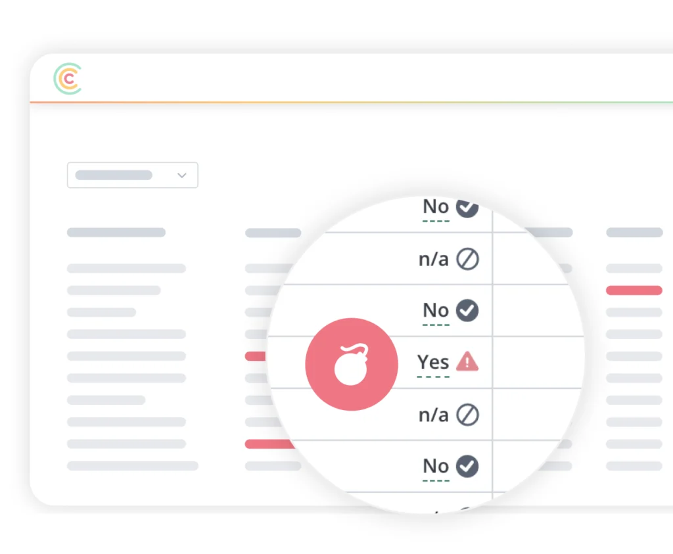This screenshot has height=554, width=673.
Task: Click the first column header placeholder
Action: [116, 233]
